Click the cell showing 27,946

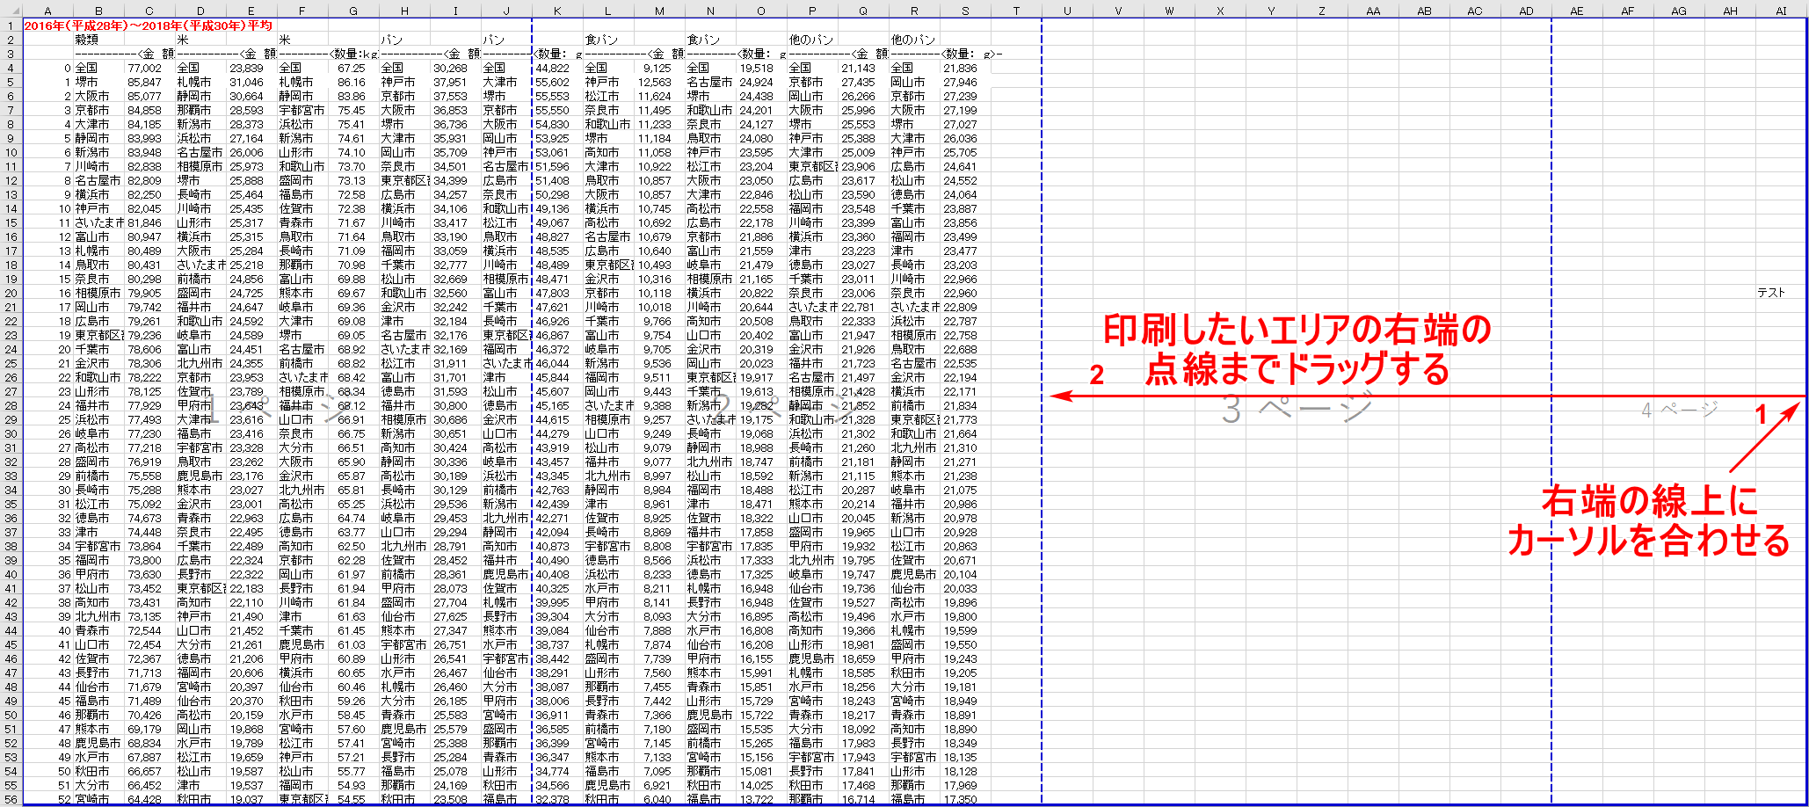click(965, 82)
